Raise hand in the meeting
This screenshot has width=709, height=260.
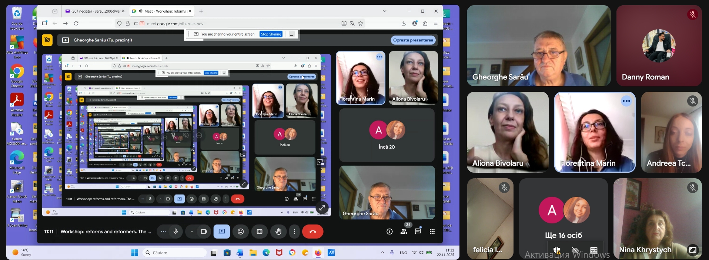[x=278, y=232]
